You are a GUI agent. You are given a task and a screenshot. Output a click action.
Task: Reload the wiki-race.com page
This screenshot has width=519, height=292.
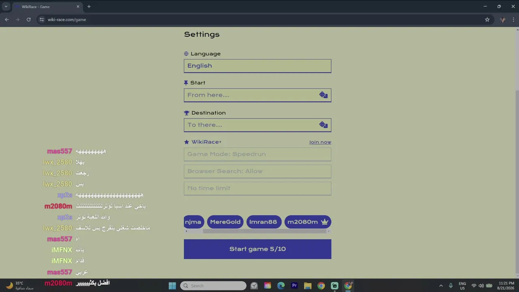[28, 19]
